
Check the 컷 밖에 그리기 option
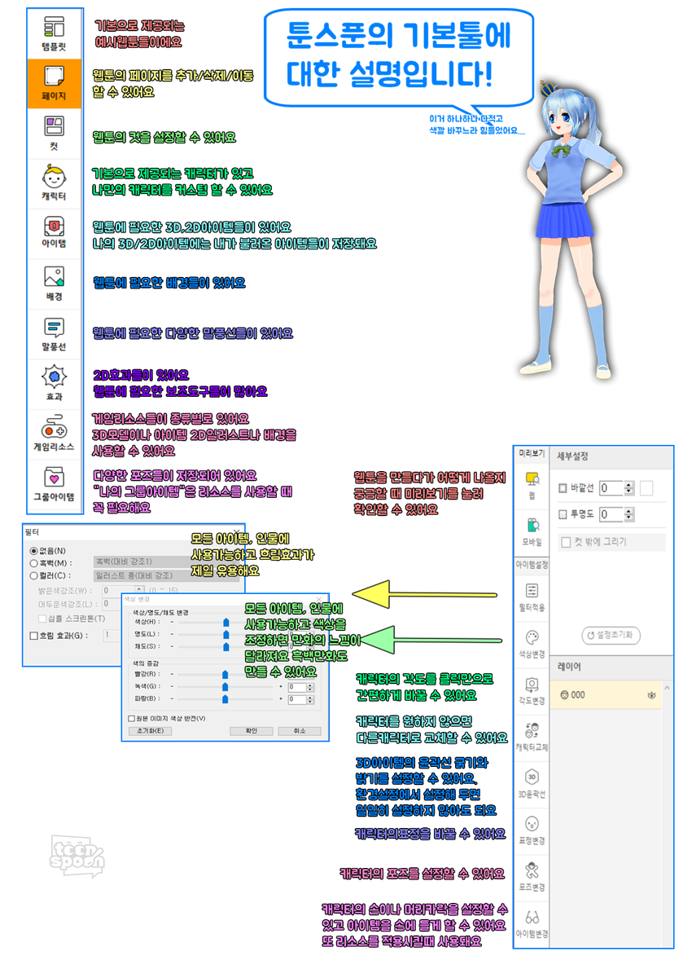[566, 542]
